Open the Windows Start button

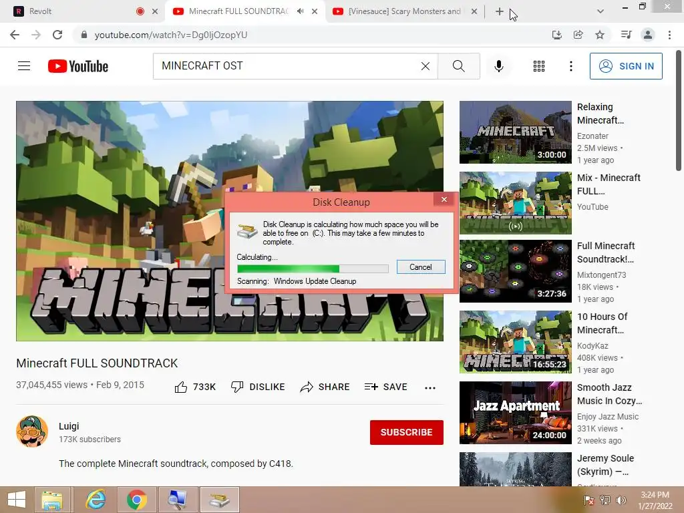pos(17,500)
